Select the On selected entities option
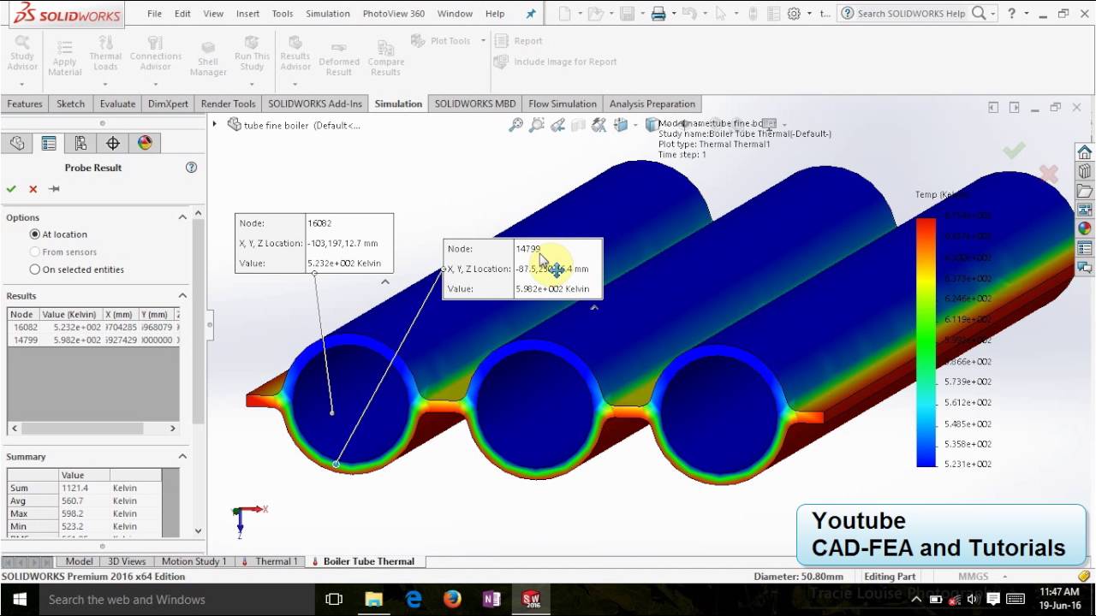 tap(35, 269)
